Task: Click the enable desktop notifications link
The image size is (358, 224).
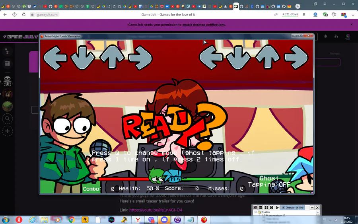Action: (203, 25)
